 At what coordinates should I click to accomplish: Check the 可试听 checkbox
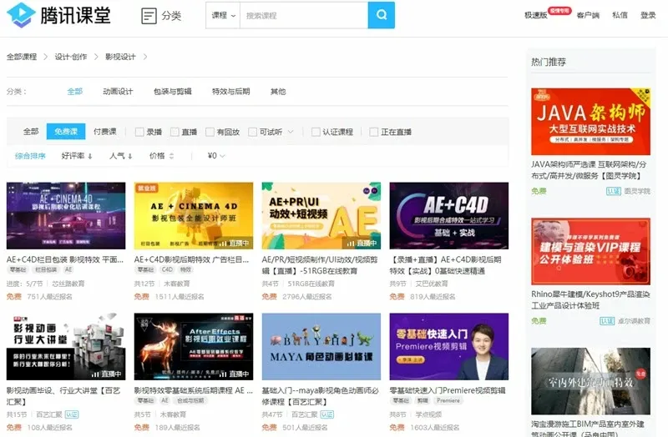[252, 132]
